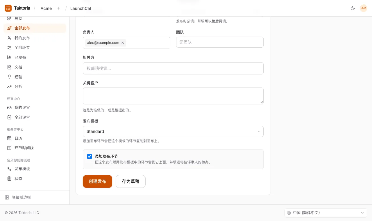Click the plus icon next to Acme
The width and height of the screenshot is (372, 221).
(x=58, y=8)
